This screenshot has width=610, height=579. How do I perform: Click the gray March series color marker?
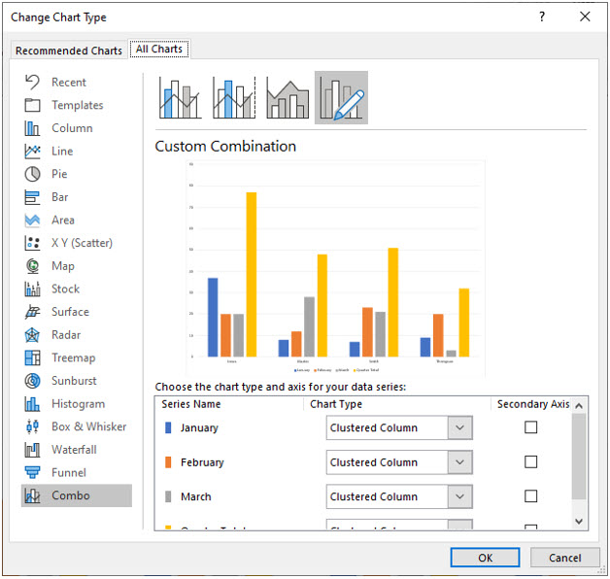(168, 496)
